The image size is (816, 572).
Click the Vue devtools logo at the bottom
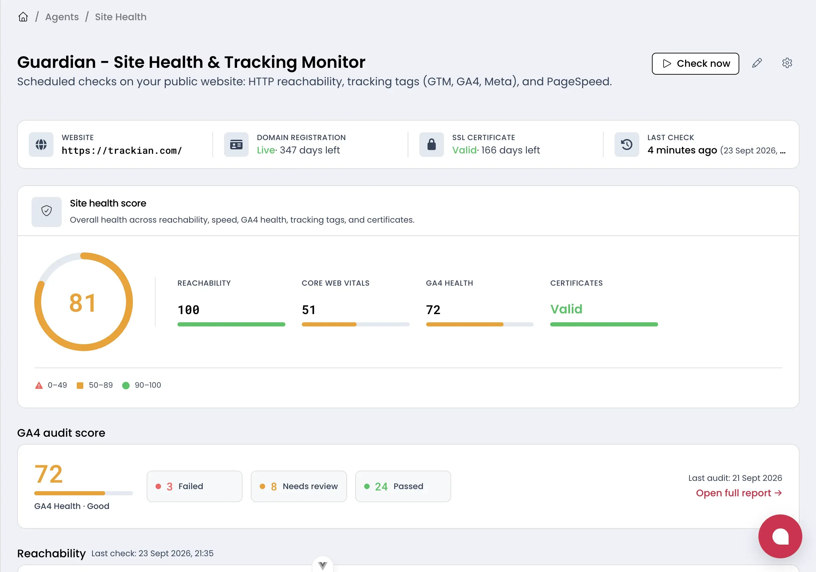click(x=323, y=565)
